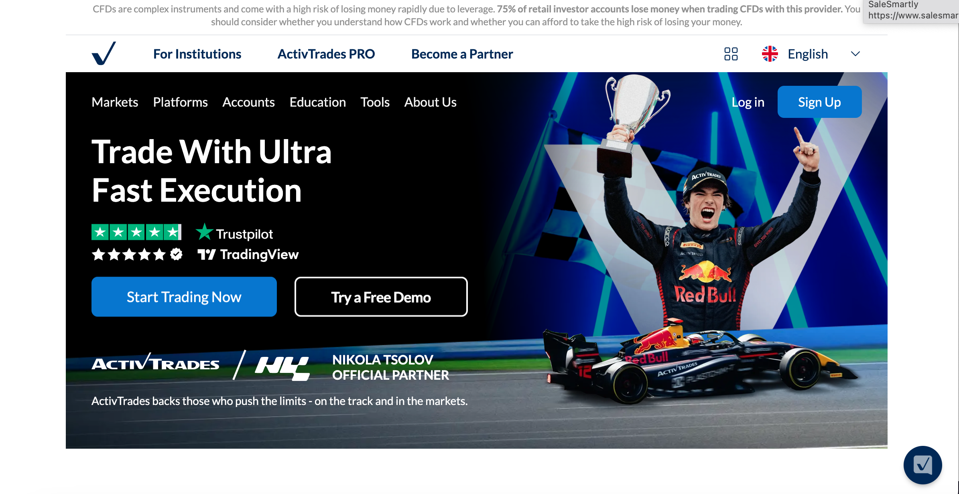
Task: Click the ActivTrades checkmark logo
Action: [104, 53]
